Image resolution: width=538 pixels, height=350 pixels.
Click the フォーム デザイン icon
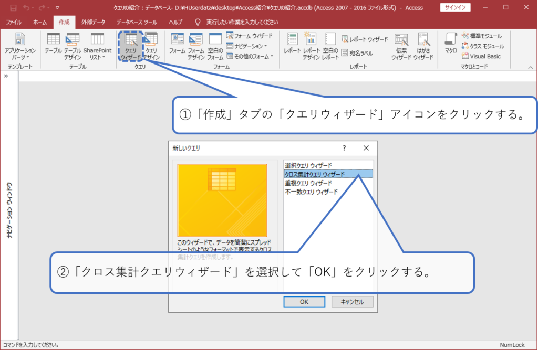click(x=196, y=46)
